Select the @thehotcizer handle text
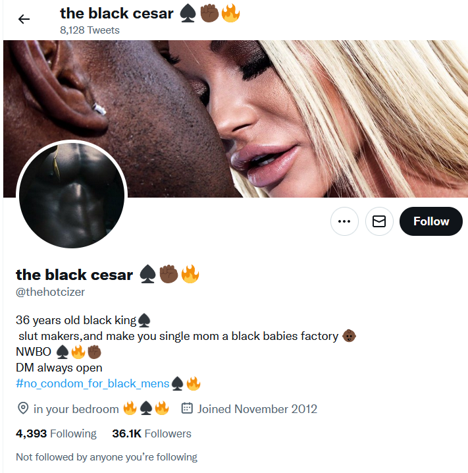Viewport: 468px width, 473px height. coord(50,292)
